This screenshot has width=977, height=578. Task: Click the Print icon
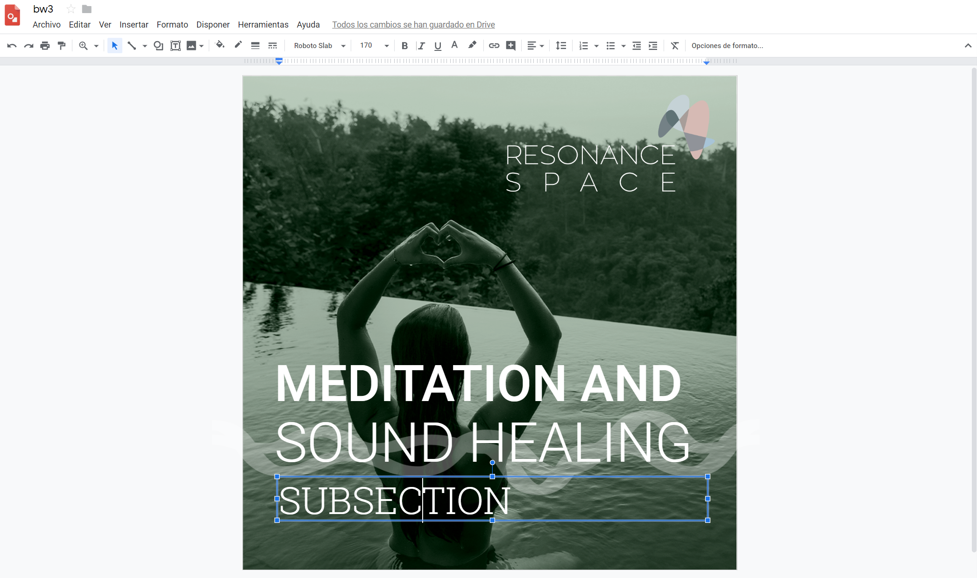pos(45,46)
